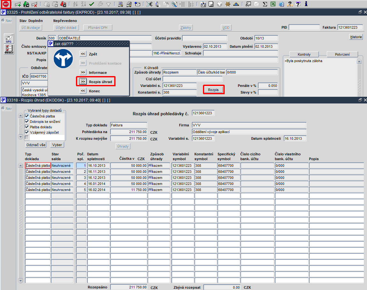Open the Excel export toolbar icon
367x290 pixels.
pyautogui.click(x=273, y=4)
